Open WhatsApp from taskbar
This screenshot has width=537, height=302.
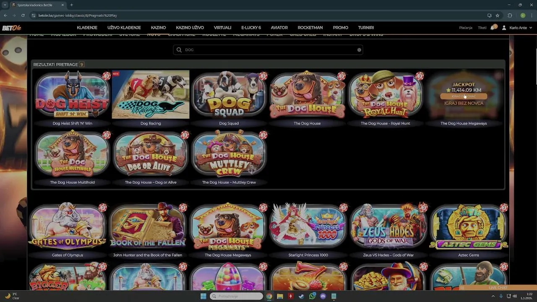[x=312, y=296]
